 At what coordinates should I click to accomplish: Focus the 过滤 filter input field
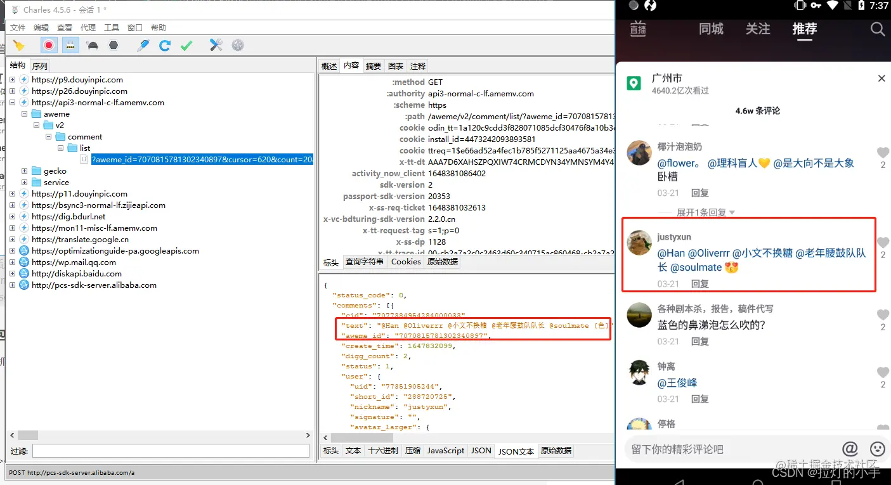[171, 451]
